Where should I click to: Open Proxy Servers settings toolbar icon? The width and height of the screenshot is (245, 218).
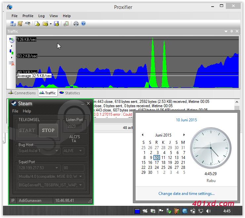[13, 24]
